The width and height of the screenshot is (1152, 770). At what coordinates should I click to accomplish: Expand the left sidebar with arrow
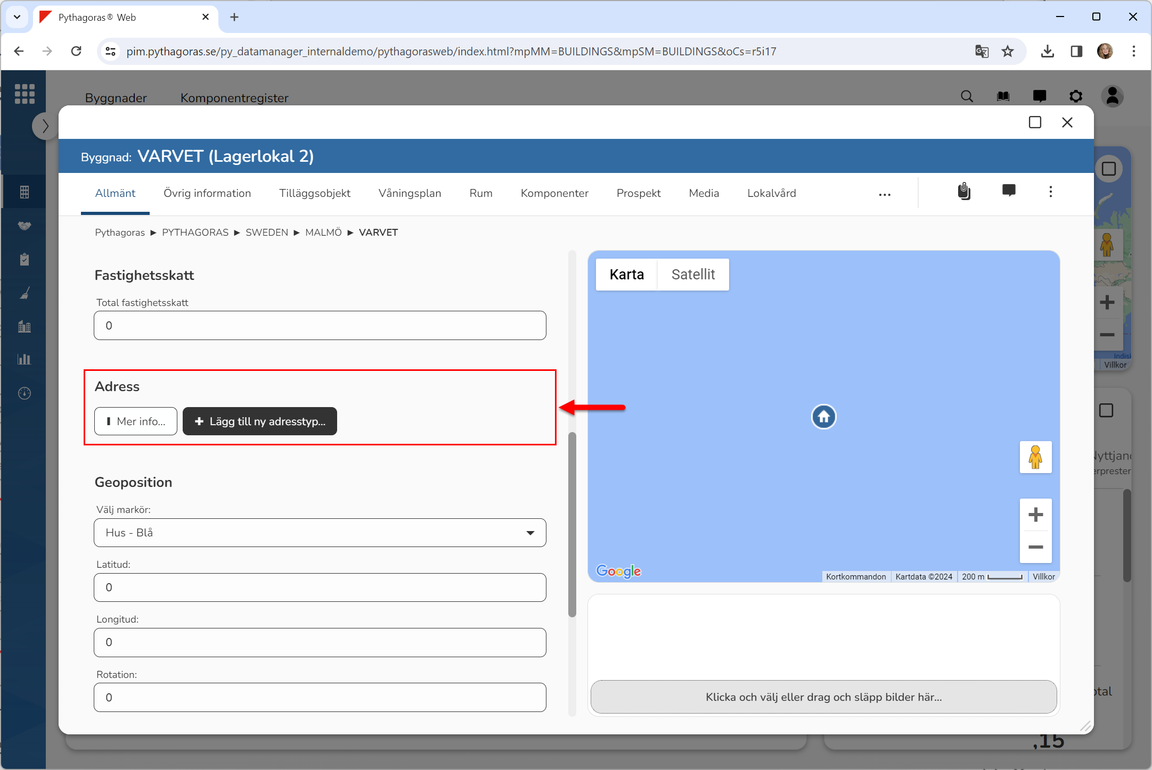coord(45,126)
